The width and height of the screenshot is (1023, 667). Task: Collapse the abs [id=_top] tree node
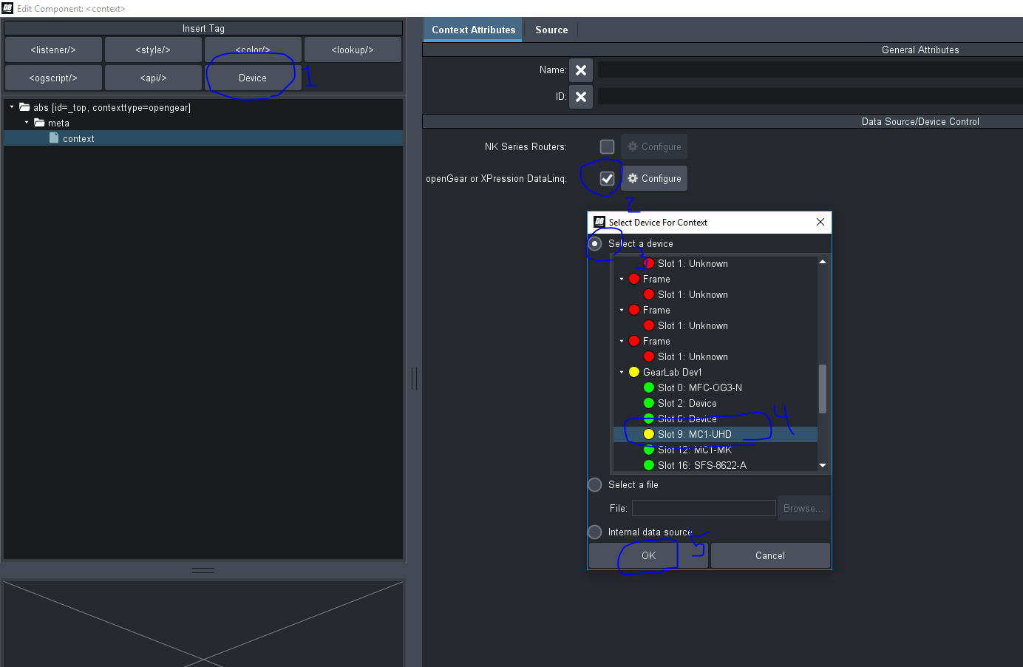coord(12,107)
